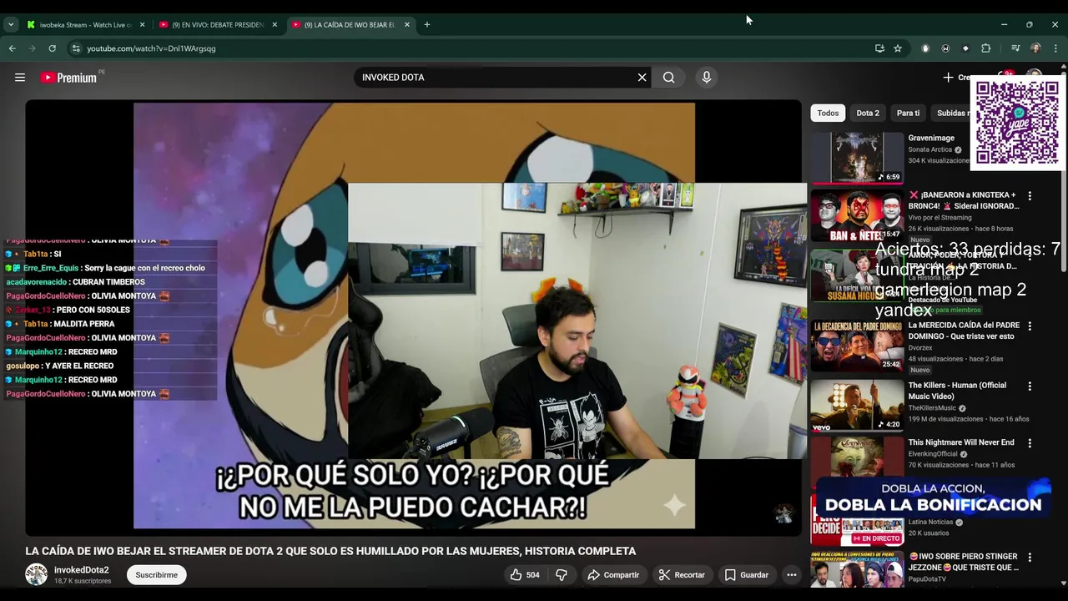Open BANEARON a KINGTEKA video title
This screenshot has height=601, width=1068.
point(964,200)
